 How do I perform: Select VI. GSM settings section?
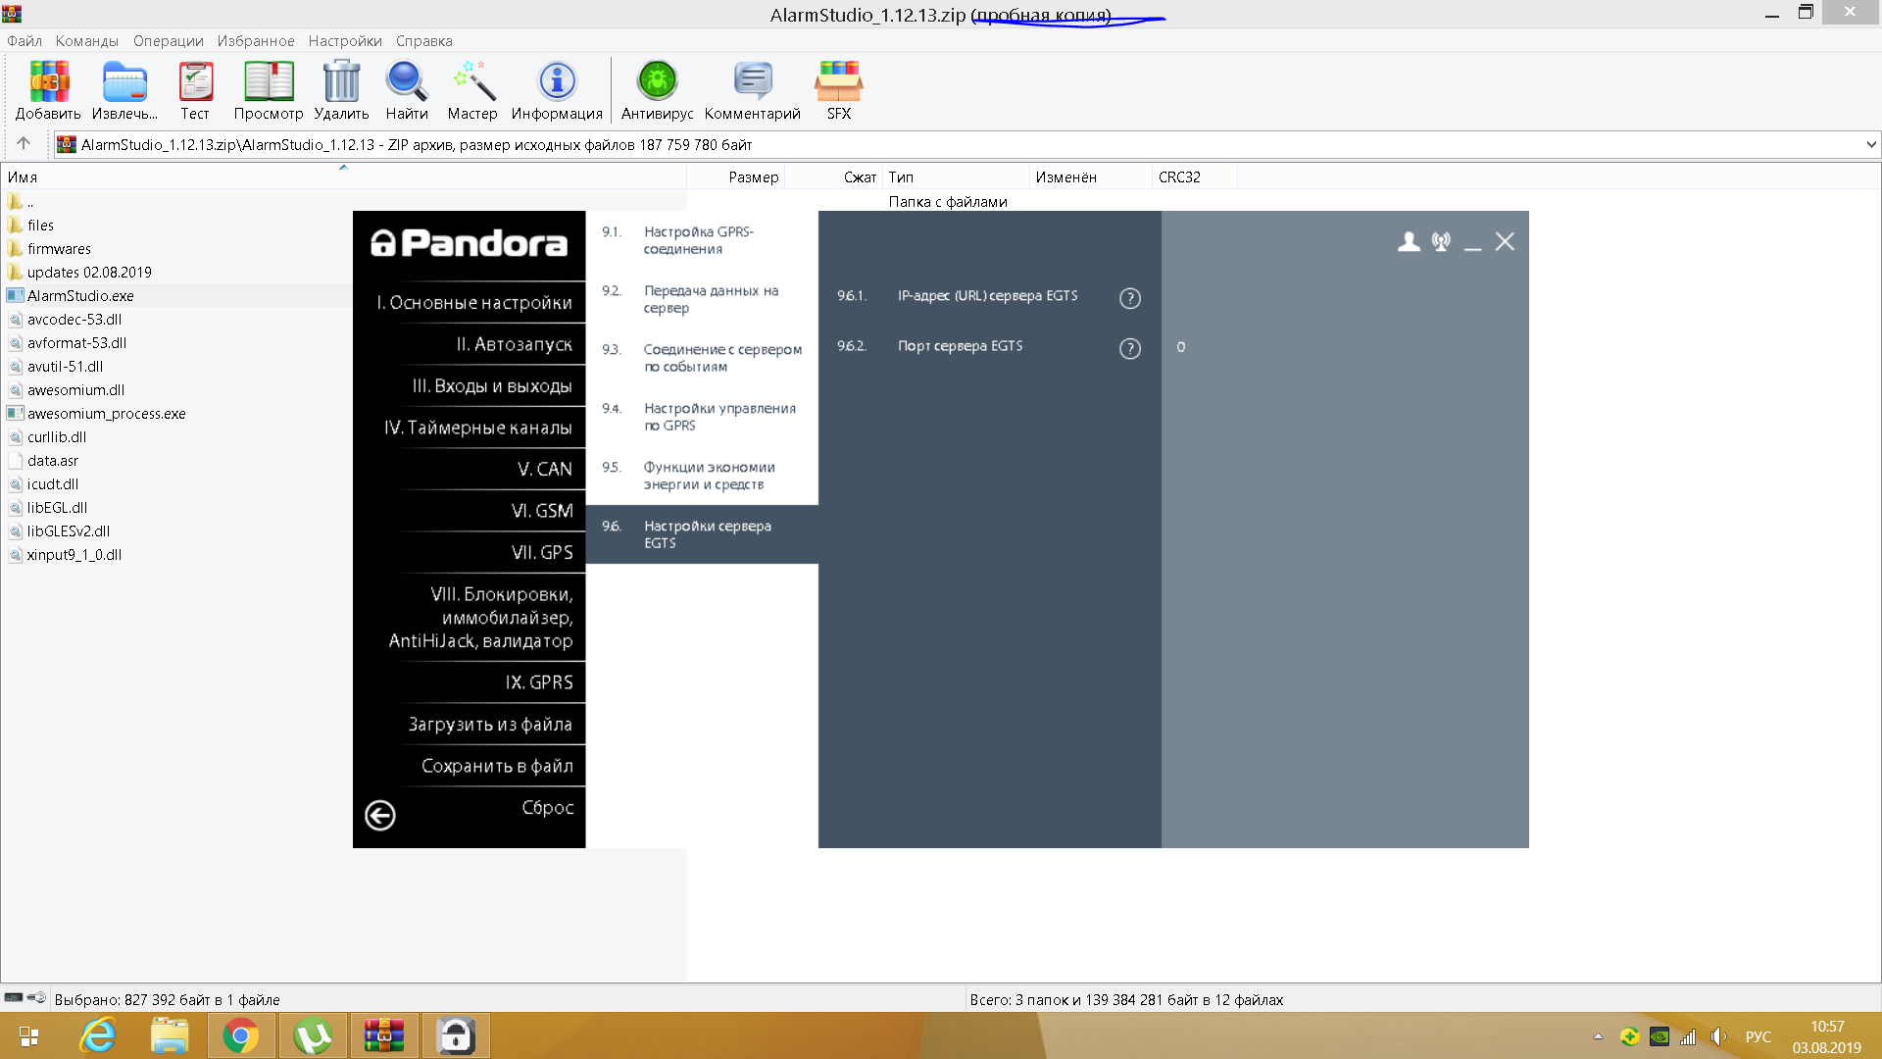click(x=541, y=511)
